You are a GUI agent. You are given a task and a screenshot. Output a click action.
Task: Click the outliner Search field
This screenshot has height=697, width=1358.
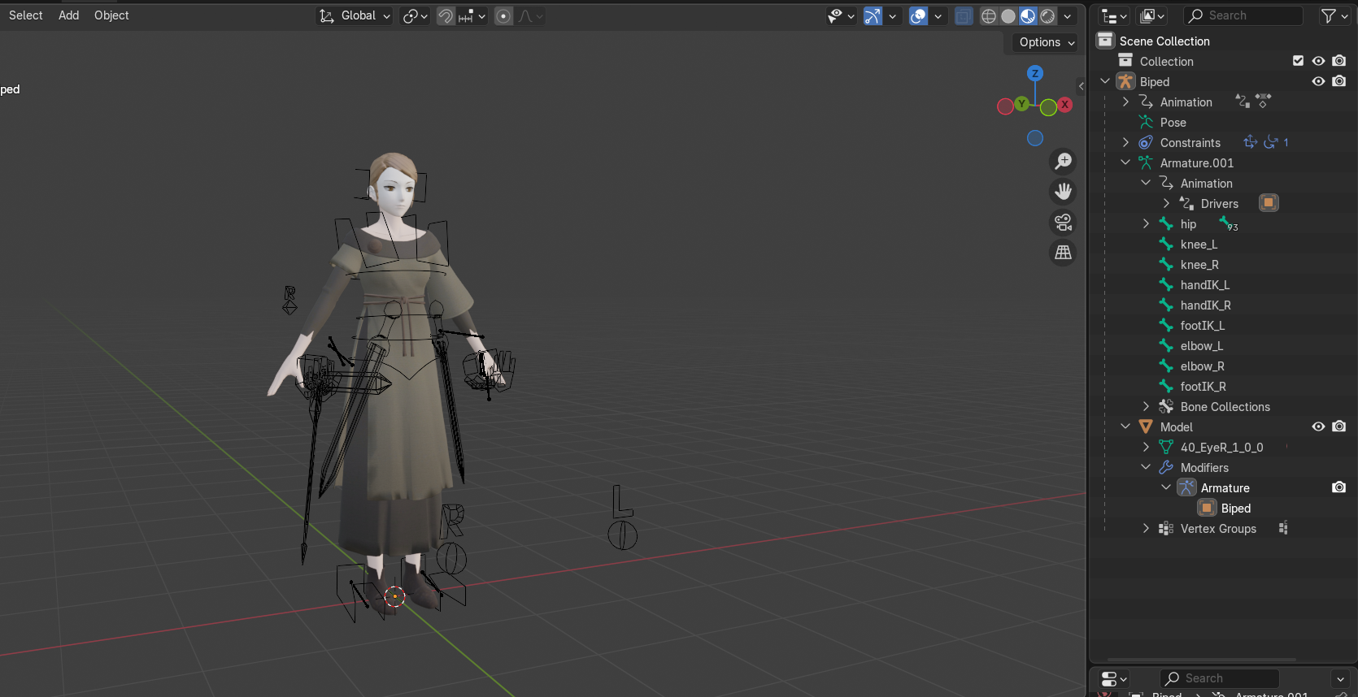1244,15
